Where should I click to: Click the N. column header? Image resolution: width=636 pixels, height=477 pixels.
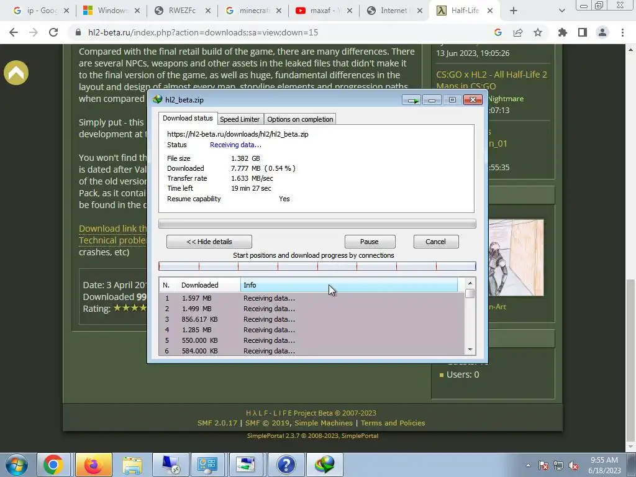[x=168, y=285]
